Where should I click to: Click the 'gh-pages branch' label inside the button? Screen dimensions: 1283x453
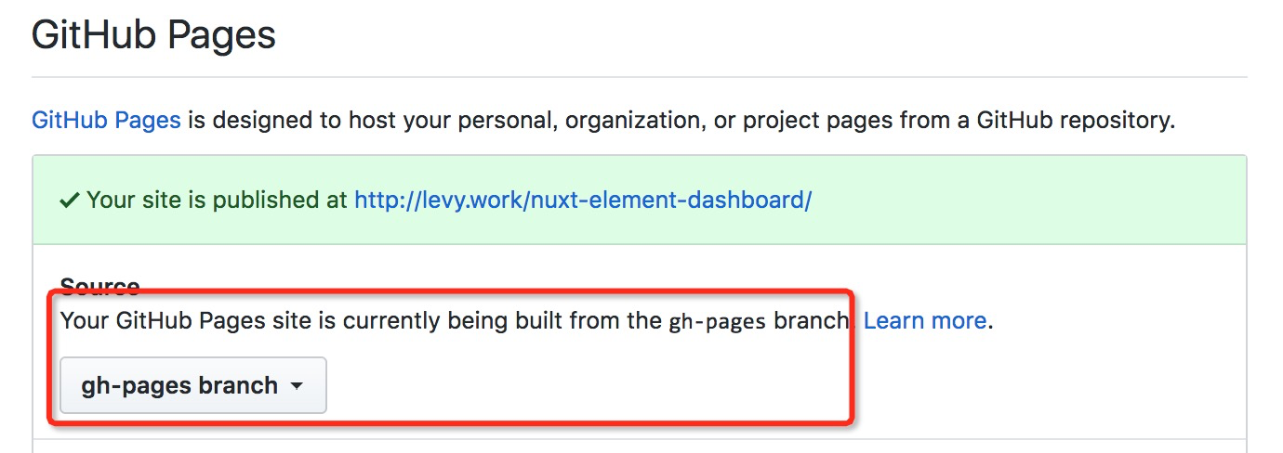tap(179, 385)
